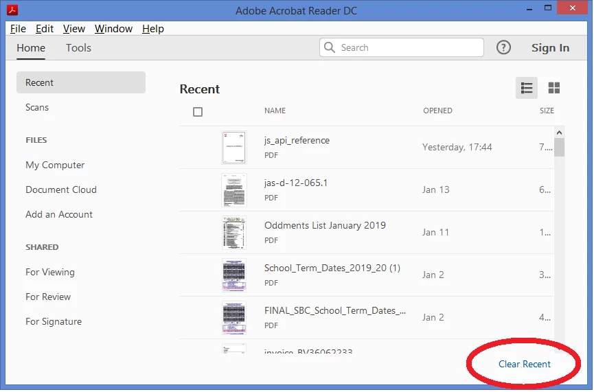Sort by the NAME column header
Image resolution: width=594 pixels, height=392 pixels.
coord(275,111)
